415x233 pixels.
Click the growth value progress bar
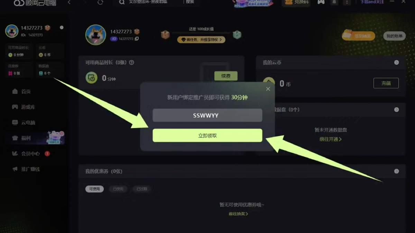(x=201, y=33)
